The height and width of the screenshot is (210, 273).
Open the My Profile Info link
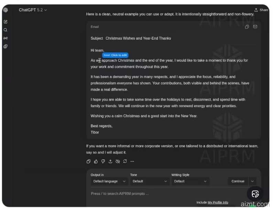click(218, 202)
